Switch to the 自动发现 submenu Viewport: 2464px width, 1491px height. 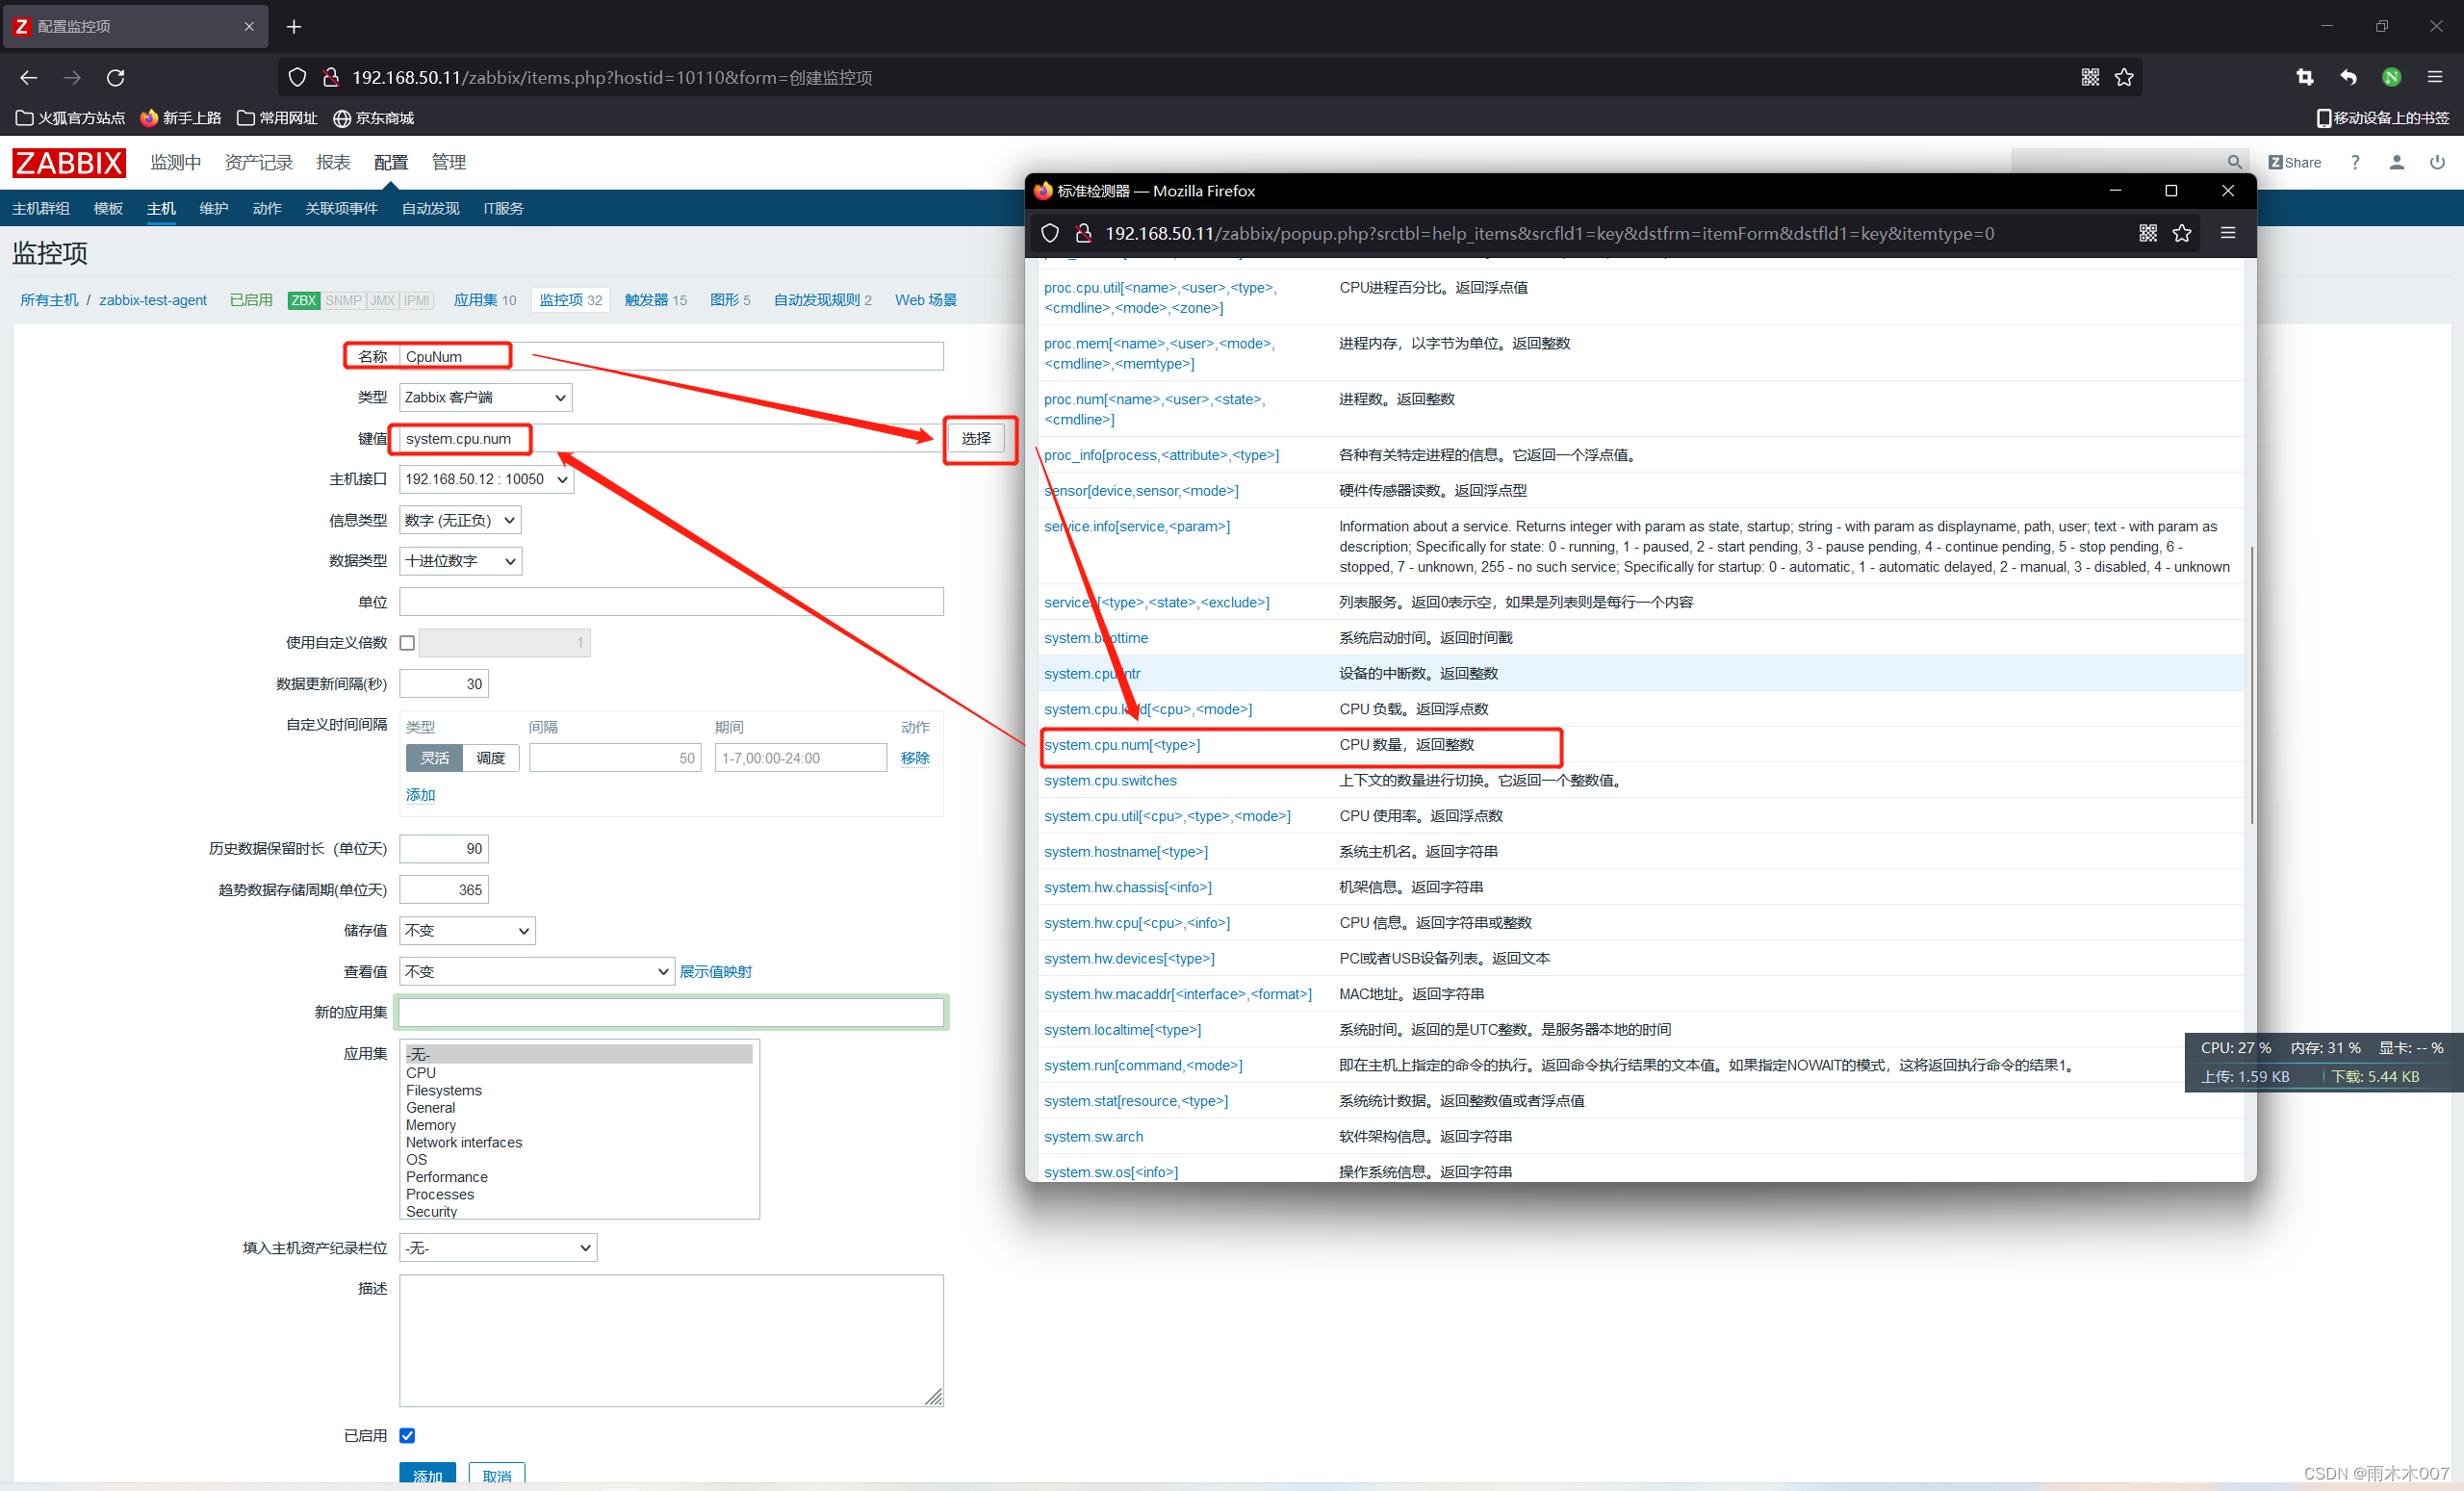(430, 208)
